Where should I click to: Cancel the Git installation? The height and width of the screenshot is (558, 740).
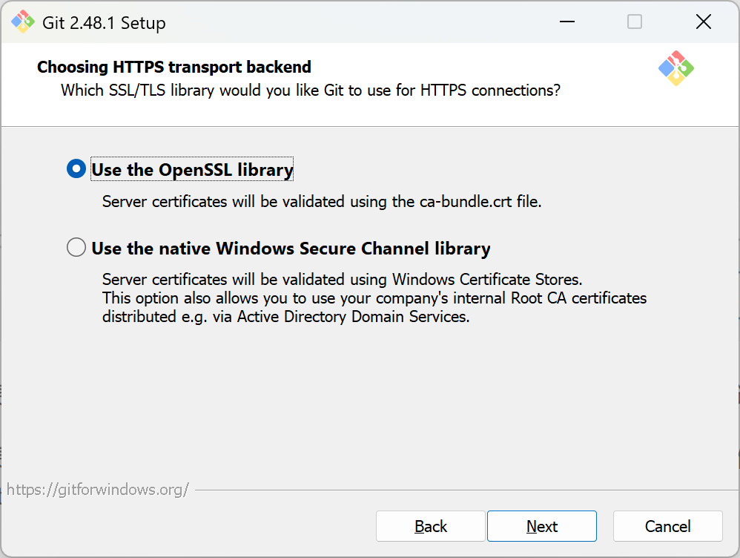[667, 526]
